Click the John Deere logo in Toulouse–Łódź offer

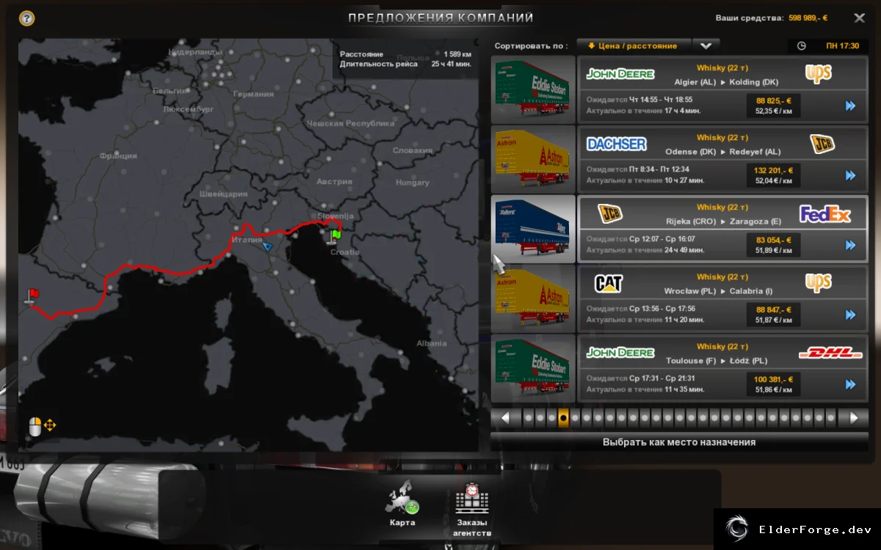click(620, 353)
